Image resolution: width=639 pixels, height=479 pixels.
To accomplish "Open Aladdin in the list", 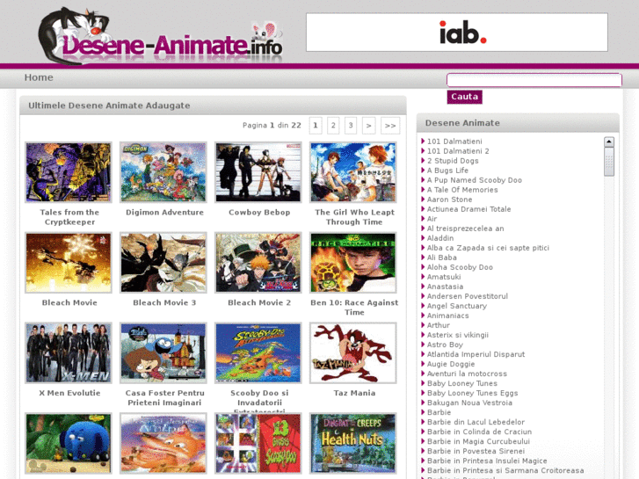I will tap(440, 238).
